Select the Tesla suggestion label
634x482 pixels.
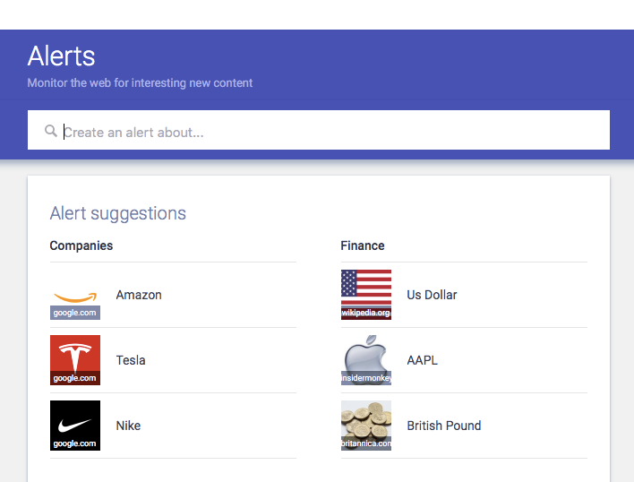point(131,360)
